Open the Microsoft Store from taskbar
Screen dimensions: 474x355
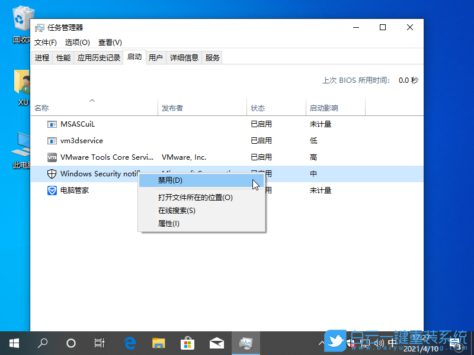point(187,342)
